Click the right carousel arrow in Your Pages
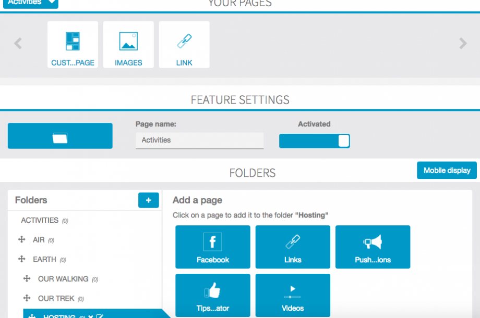480x318 pixels. [x=463, y=44]
